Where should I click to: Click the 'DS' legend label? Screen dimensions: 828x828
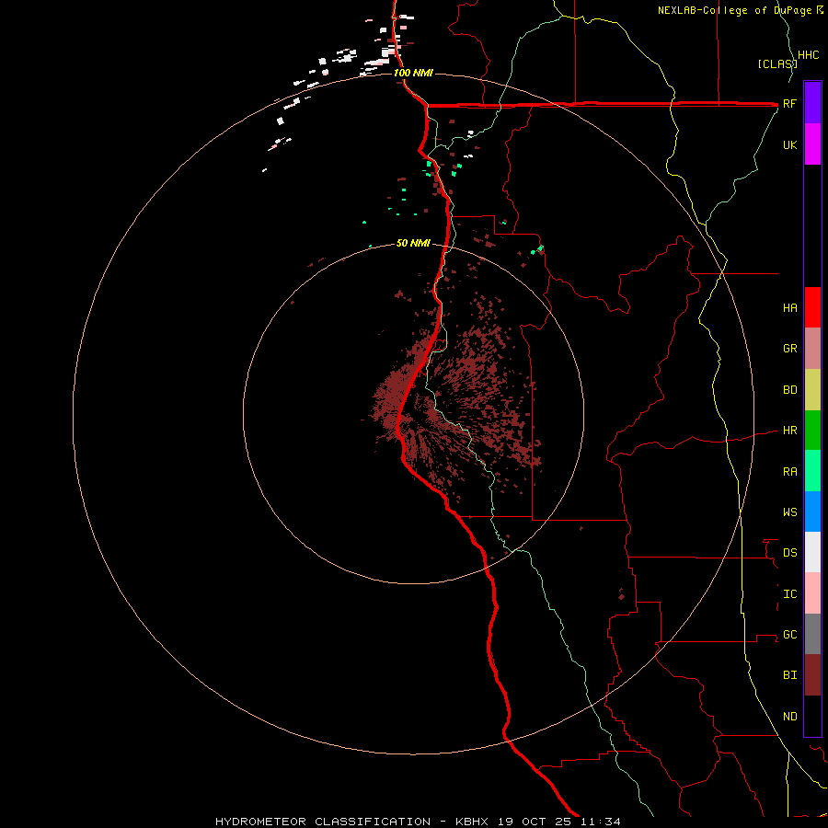coord(789,553)
